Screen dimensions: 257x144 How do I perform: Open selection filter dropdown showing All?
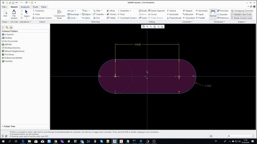tap(241, 136)
